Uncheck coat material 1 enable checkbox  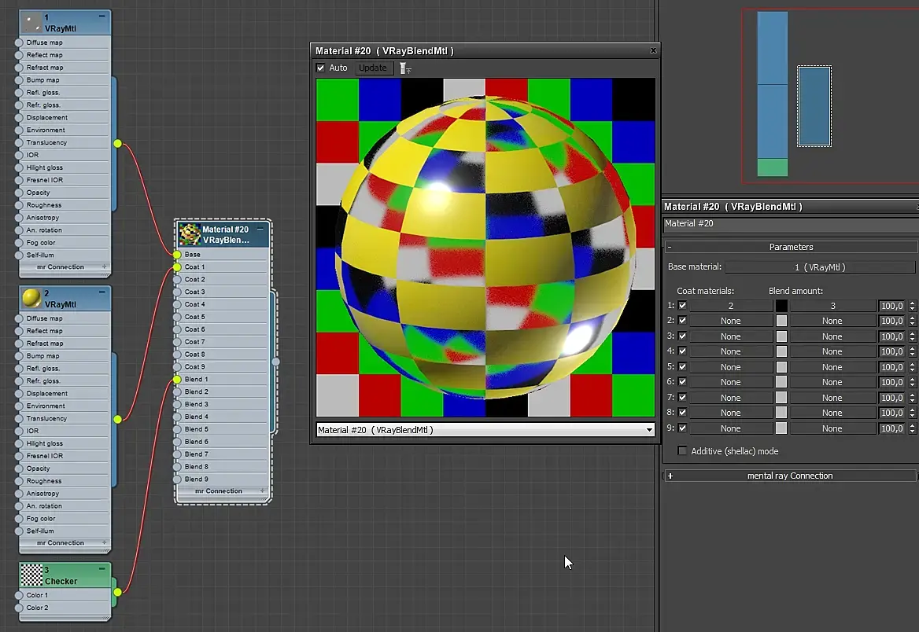point(682,305)
